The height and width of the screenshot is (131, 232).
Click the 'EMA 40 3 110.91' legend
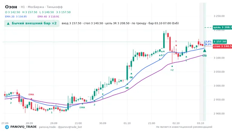tap(48, 17)
